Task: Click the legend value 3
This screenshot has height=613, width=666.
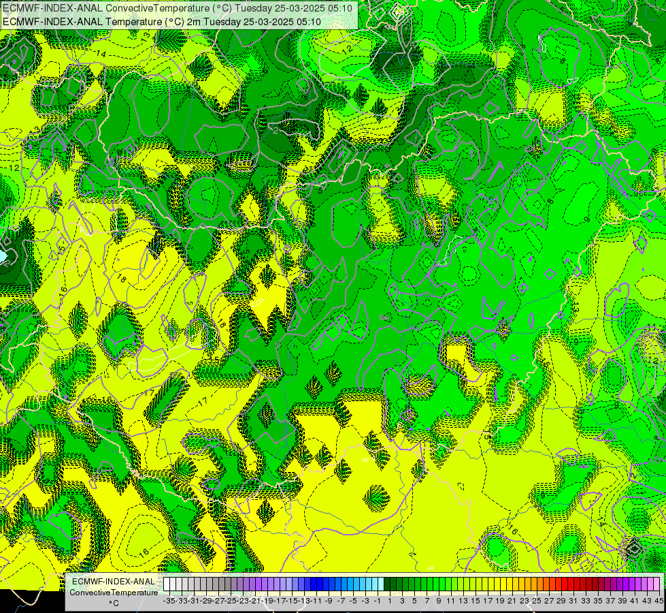Action: (402, 601)
